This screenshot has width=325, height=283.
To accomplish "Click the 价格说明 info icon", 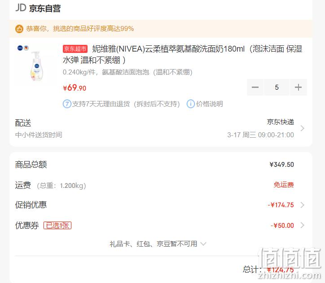I will [x=191, y=104].
